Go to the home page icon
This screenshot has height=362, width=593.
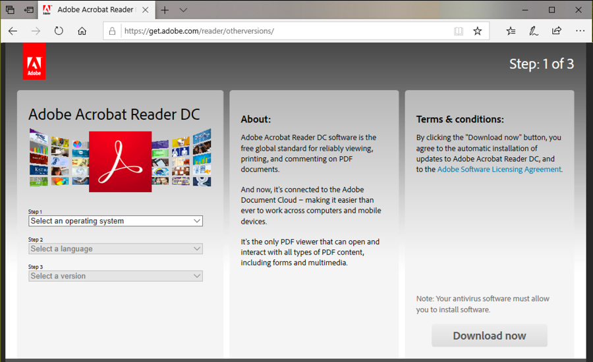pyautogui.click(x=82, y=31)
